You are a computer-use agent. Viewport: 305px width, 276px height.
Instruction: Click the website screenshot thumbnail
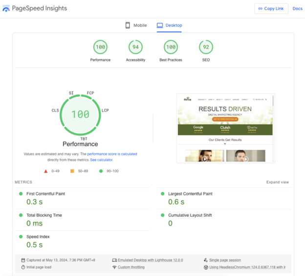(x=225, y=128)
